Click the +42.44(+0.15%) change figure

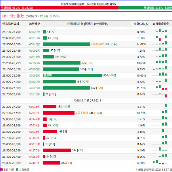49,16
